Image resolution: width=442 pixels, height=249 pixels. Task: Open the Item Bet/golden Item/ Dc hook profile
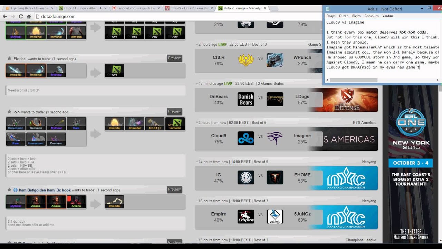tap(45, 190)
